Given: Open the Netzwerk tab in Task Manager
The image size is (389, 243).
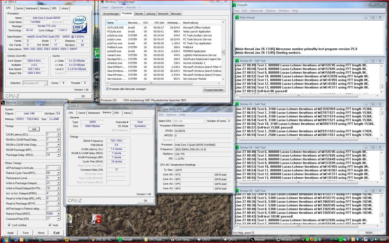Looking at the screenshot, I should pos(163,14).
